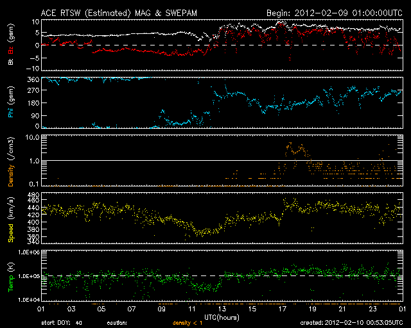Click the "10.0" tick on the Density axis
The height and width of the screenshot is (328, 411).
[x=33, y=137]
